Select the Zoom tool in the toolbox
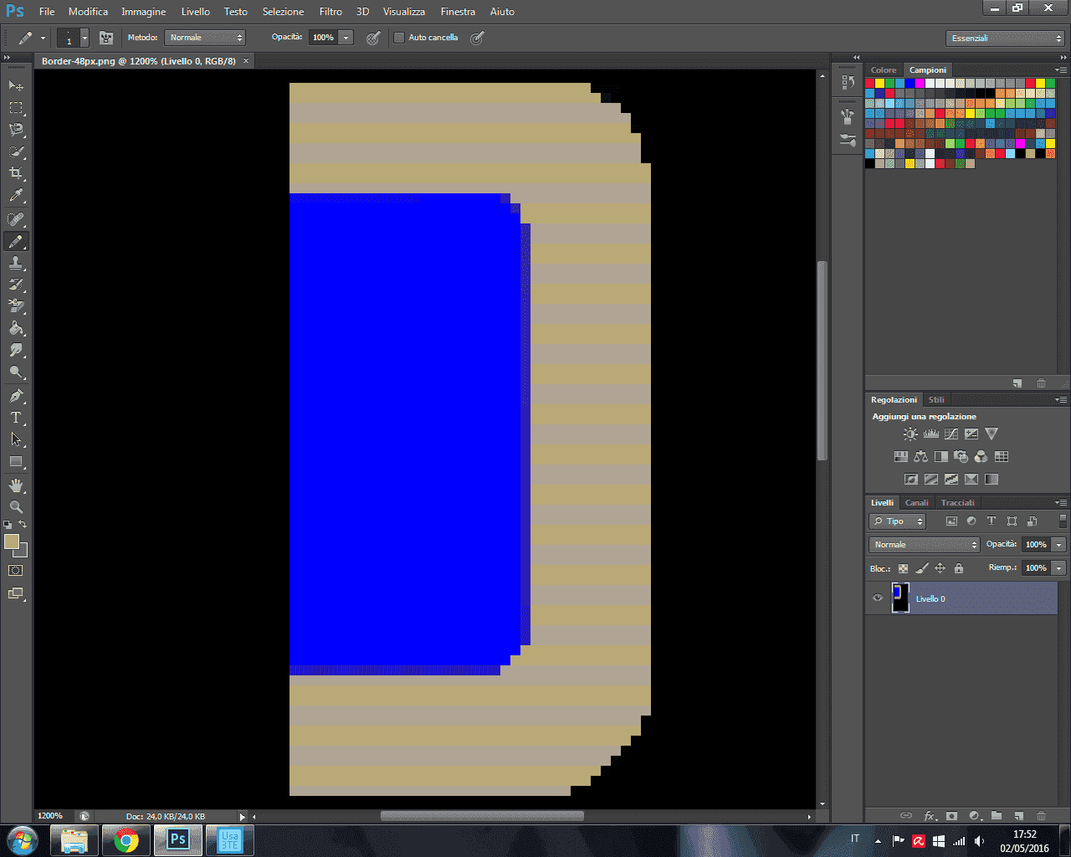The height and width of the screenshot is (857, 1071). point(16,507)
